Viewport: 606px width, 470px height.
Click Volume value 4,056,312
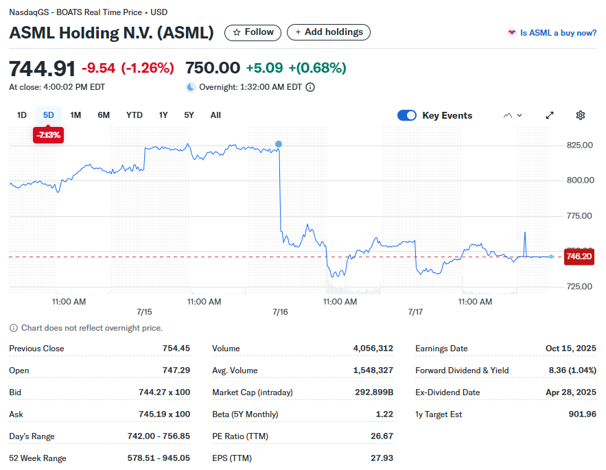(373, 349)
